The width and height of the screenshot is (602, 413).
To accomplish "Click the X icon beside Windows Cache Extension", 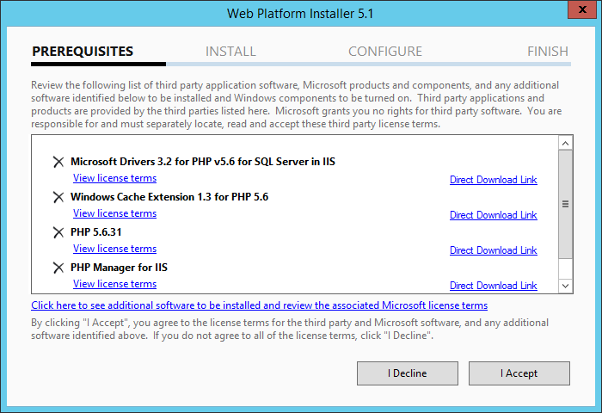I will [58, 197].
